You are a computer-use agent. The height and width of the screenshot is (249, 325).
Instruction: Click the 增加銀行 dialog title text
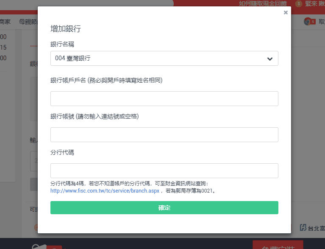[66, 29]
